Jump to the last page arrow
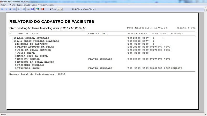207x116 pixels. click(x=14, y=9)
